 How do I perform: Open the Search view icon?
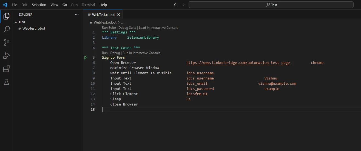coord(7,29)
